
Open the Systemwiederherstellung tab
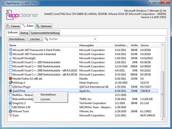45,33
